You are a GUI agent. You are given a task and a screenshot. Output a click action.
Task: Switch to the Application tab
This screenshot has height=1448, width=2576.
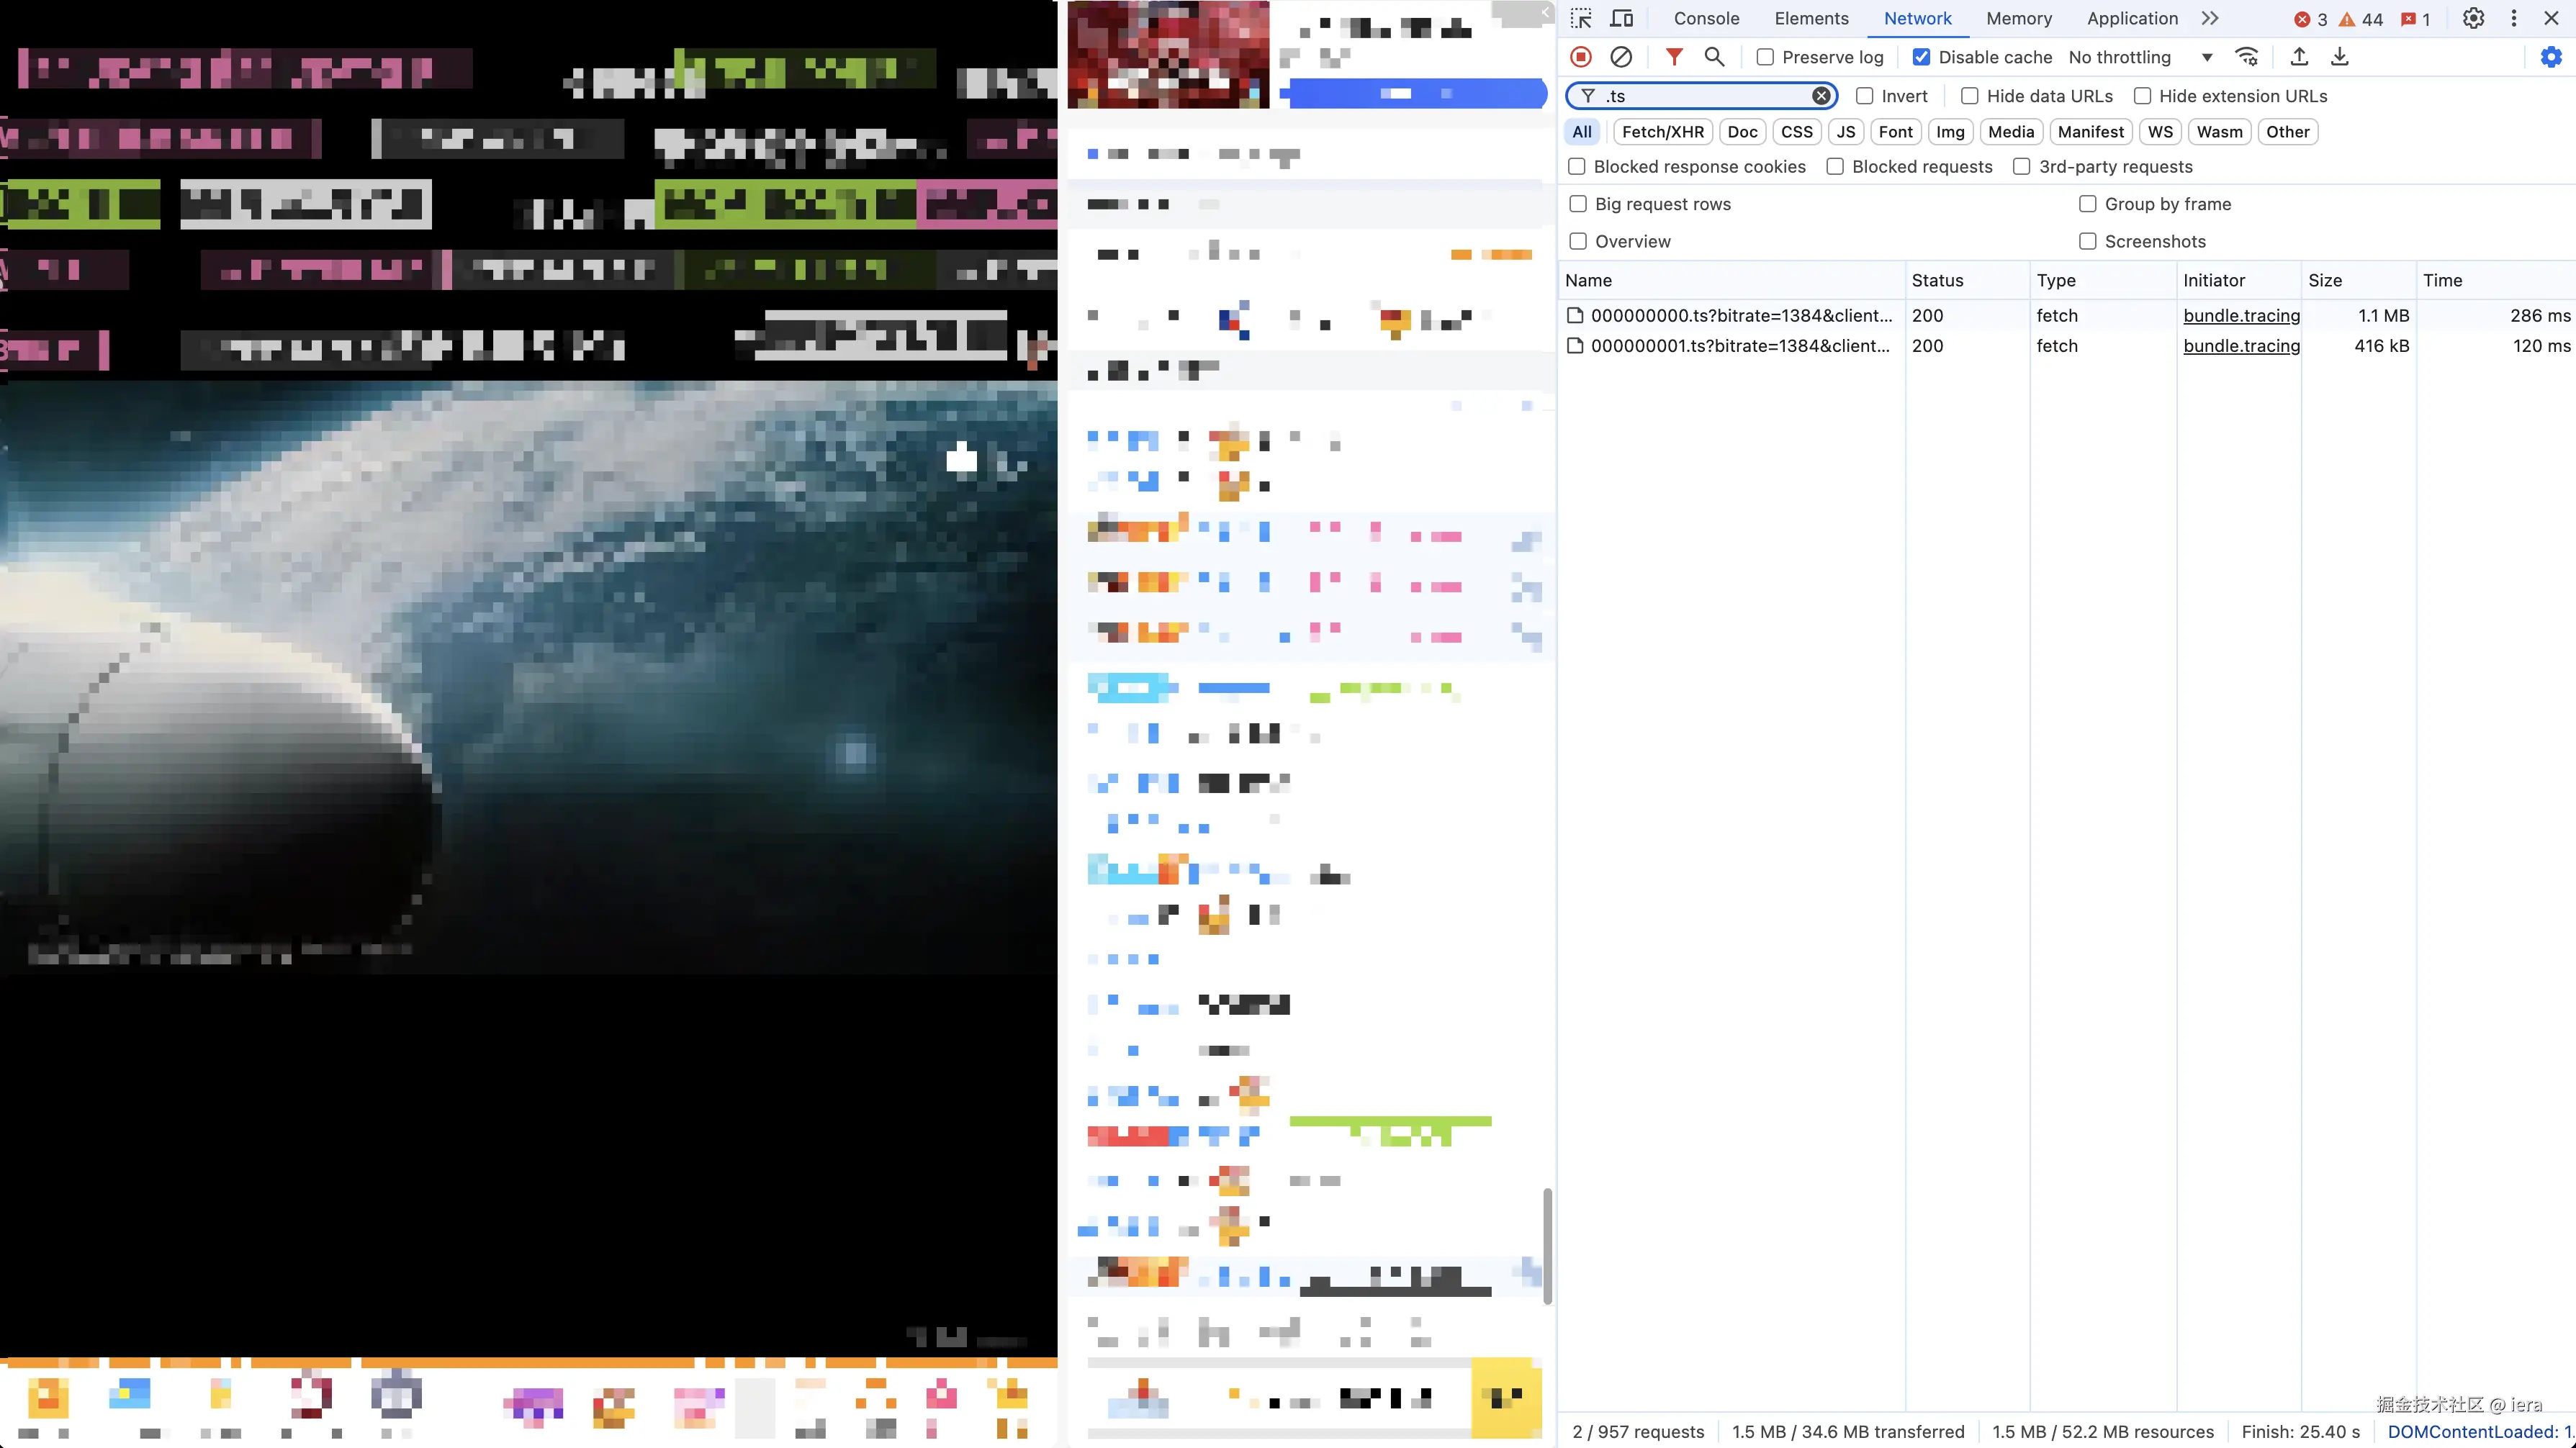point(2132,18)
